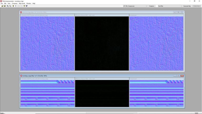Click the yellow question mark help icon
The image size is (202, 114).
click(x=24, y=6)
